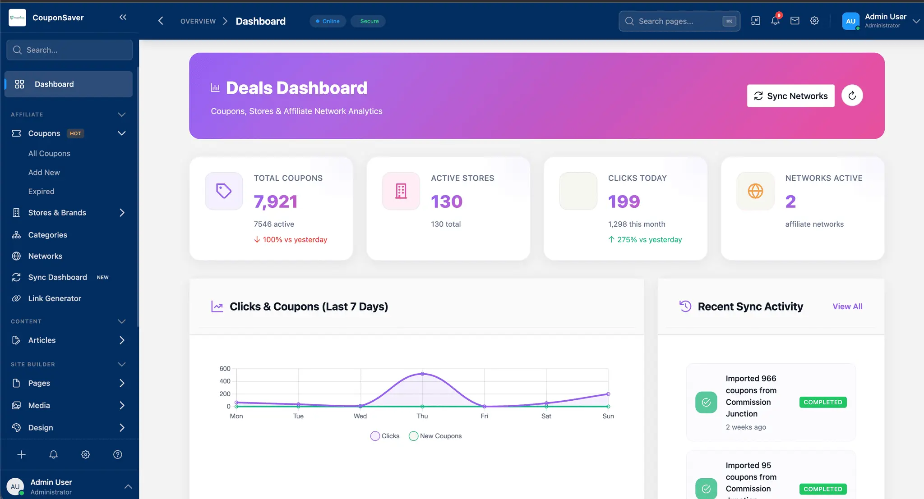Click the Clicks Today card icon
924x499 pixels.
[578, 191]
